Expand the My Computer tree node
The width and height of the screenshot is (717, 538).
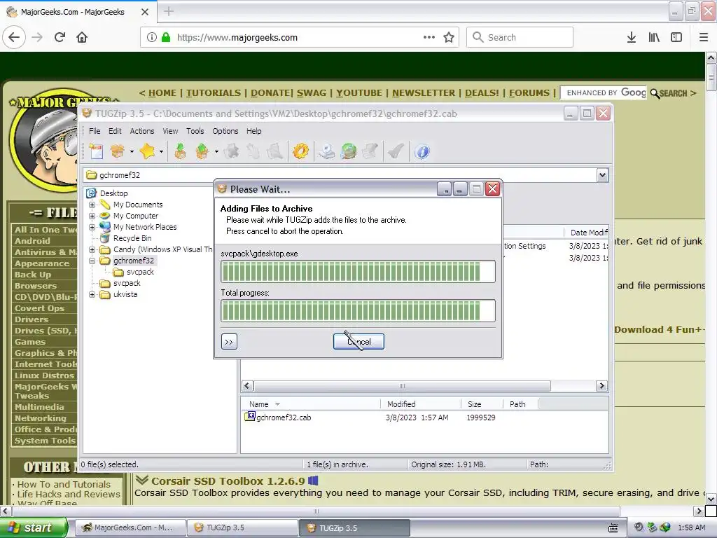tap(92, 216)
